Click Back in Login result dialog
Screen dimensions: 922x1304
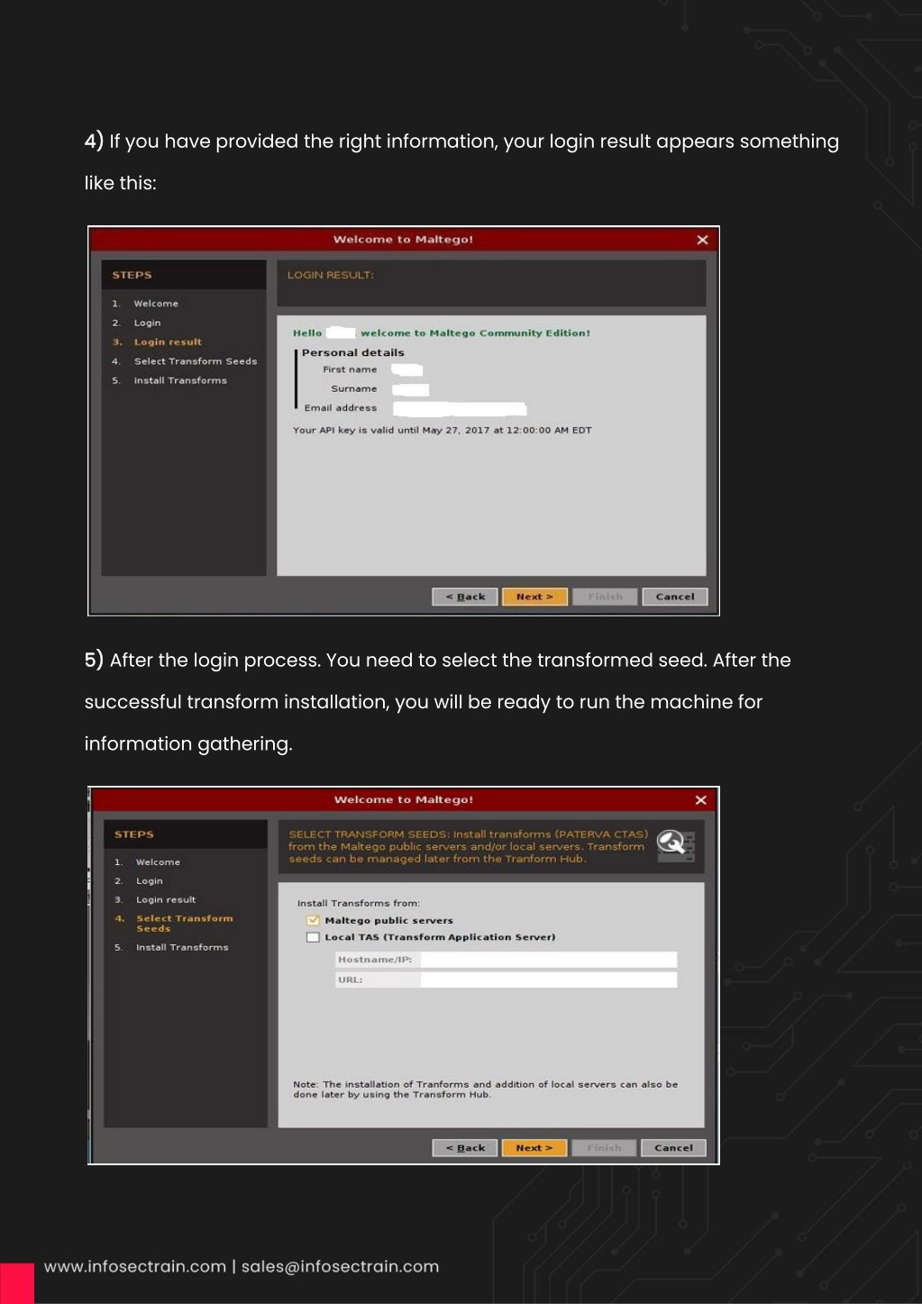465,597
